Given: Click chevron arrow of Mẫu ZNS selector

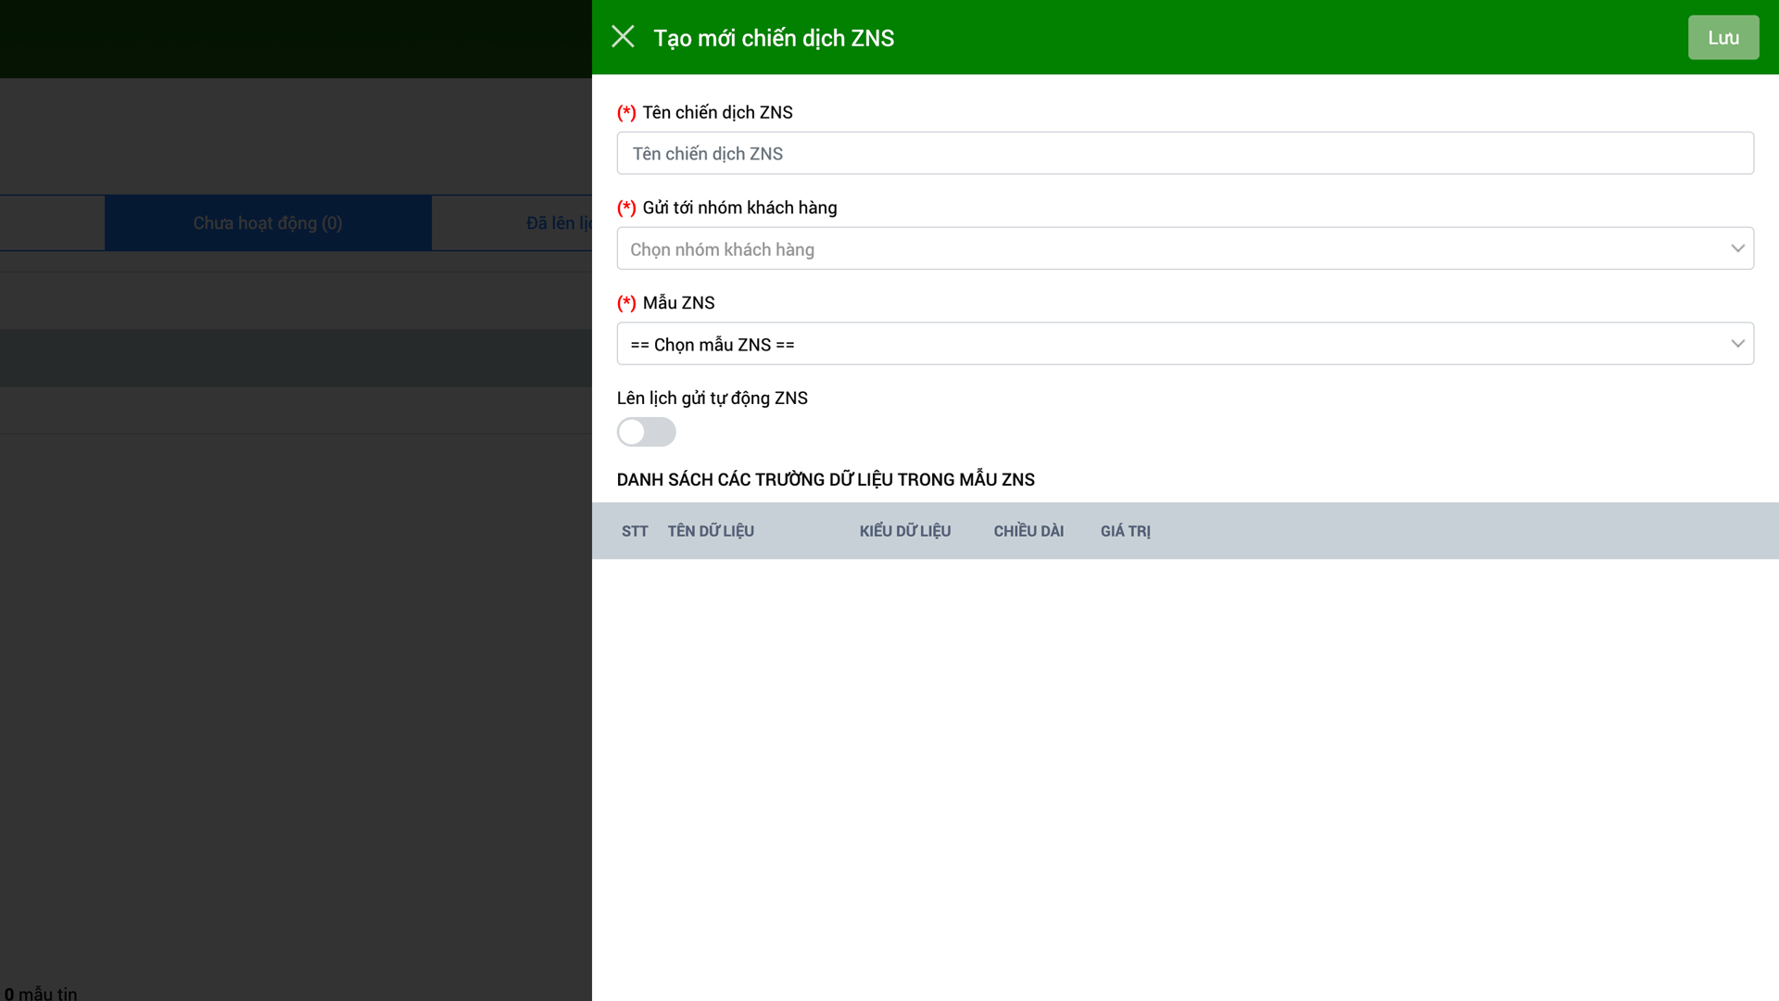Looking at the screenshot, I should pos(1736,344).
